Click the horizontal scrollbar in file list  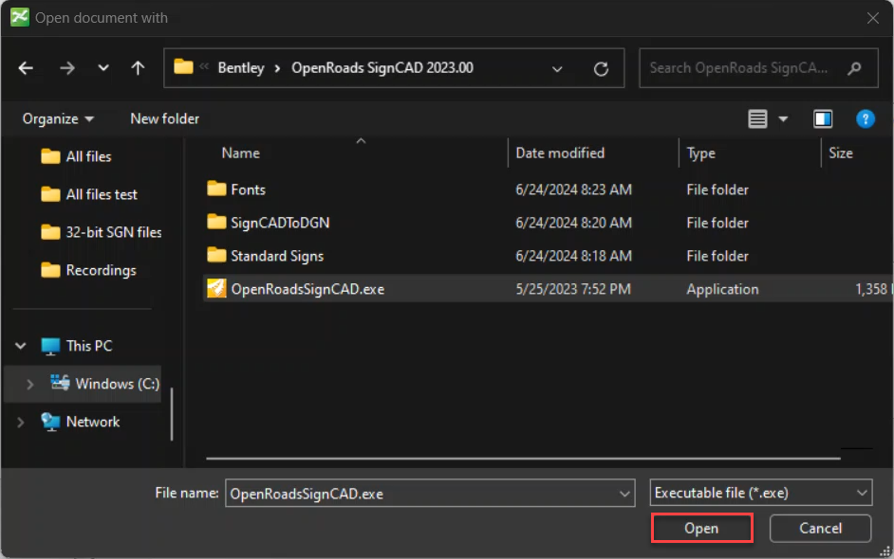point(523,458)
